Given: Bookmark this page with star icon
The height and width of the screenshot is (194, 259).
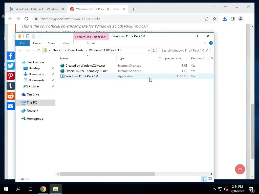Looking at the screenshot, I should (x=214, y=19).
